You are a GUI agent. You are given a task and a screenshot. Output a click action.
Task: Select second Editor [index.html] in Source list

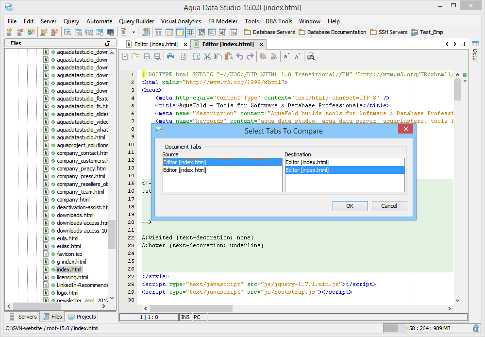[x=185, y=170]
